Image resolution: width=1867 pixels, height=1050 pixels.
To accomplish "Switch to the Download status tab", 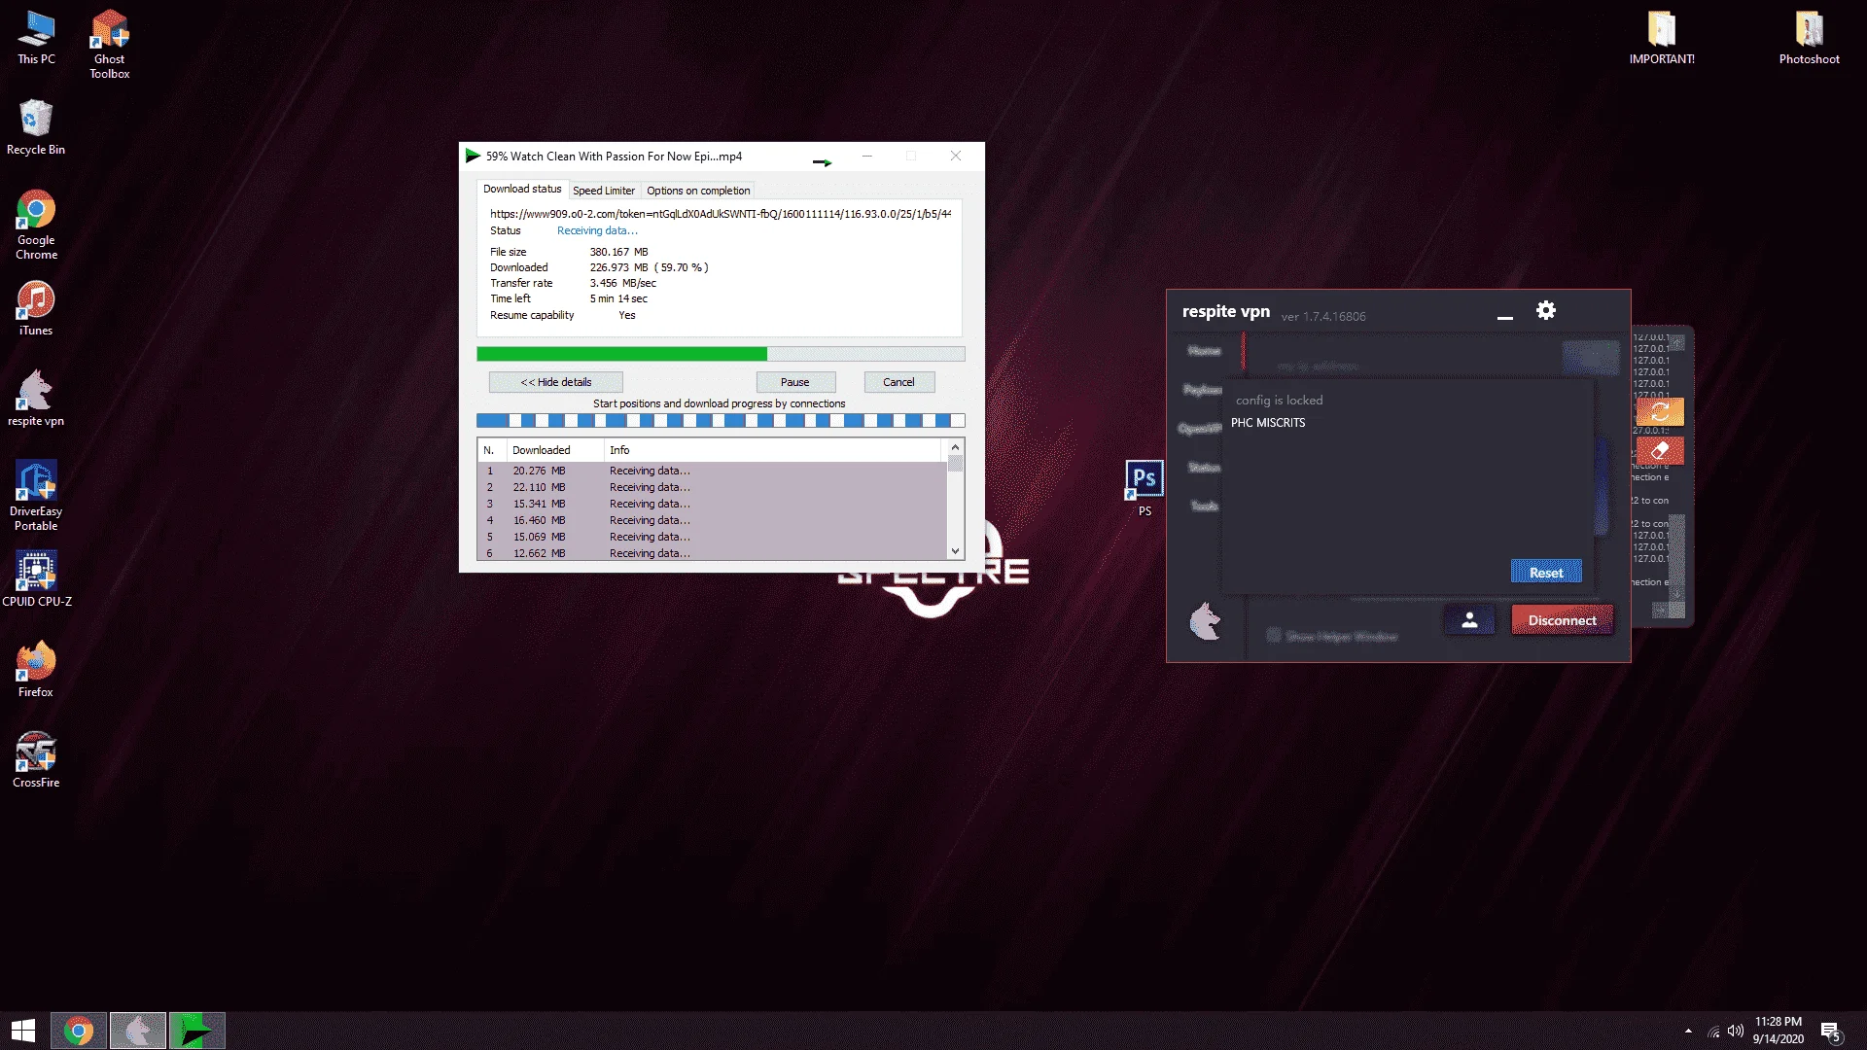I will [522, 190].
